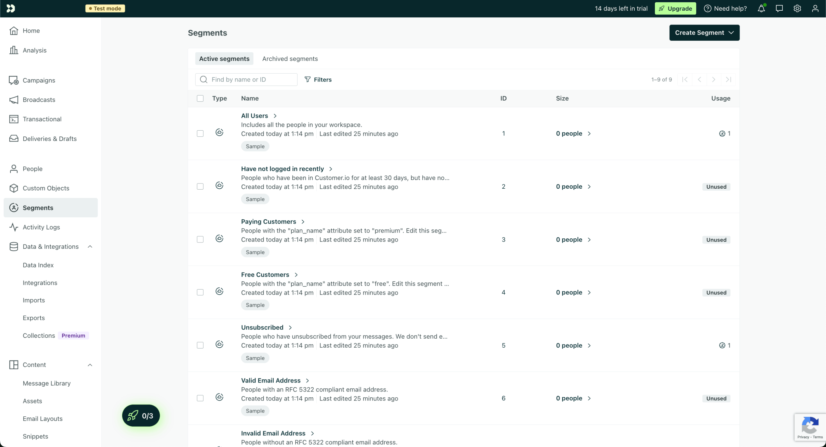The width and height of the screenshot is (826, 447).
Task: Click segment type icon for Paying Customers
Action: tap(219, 238)
